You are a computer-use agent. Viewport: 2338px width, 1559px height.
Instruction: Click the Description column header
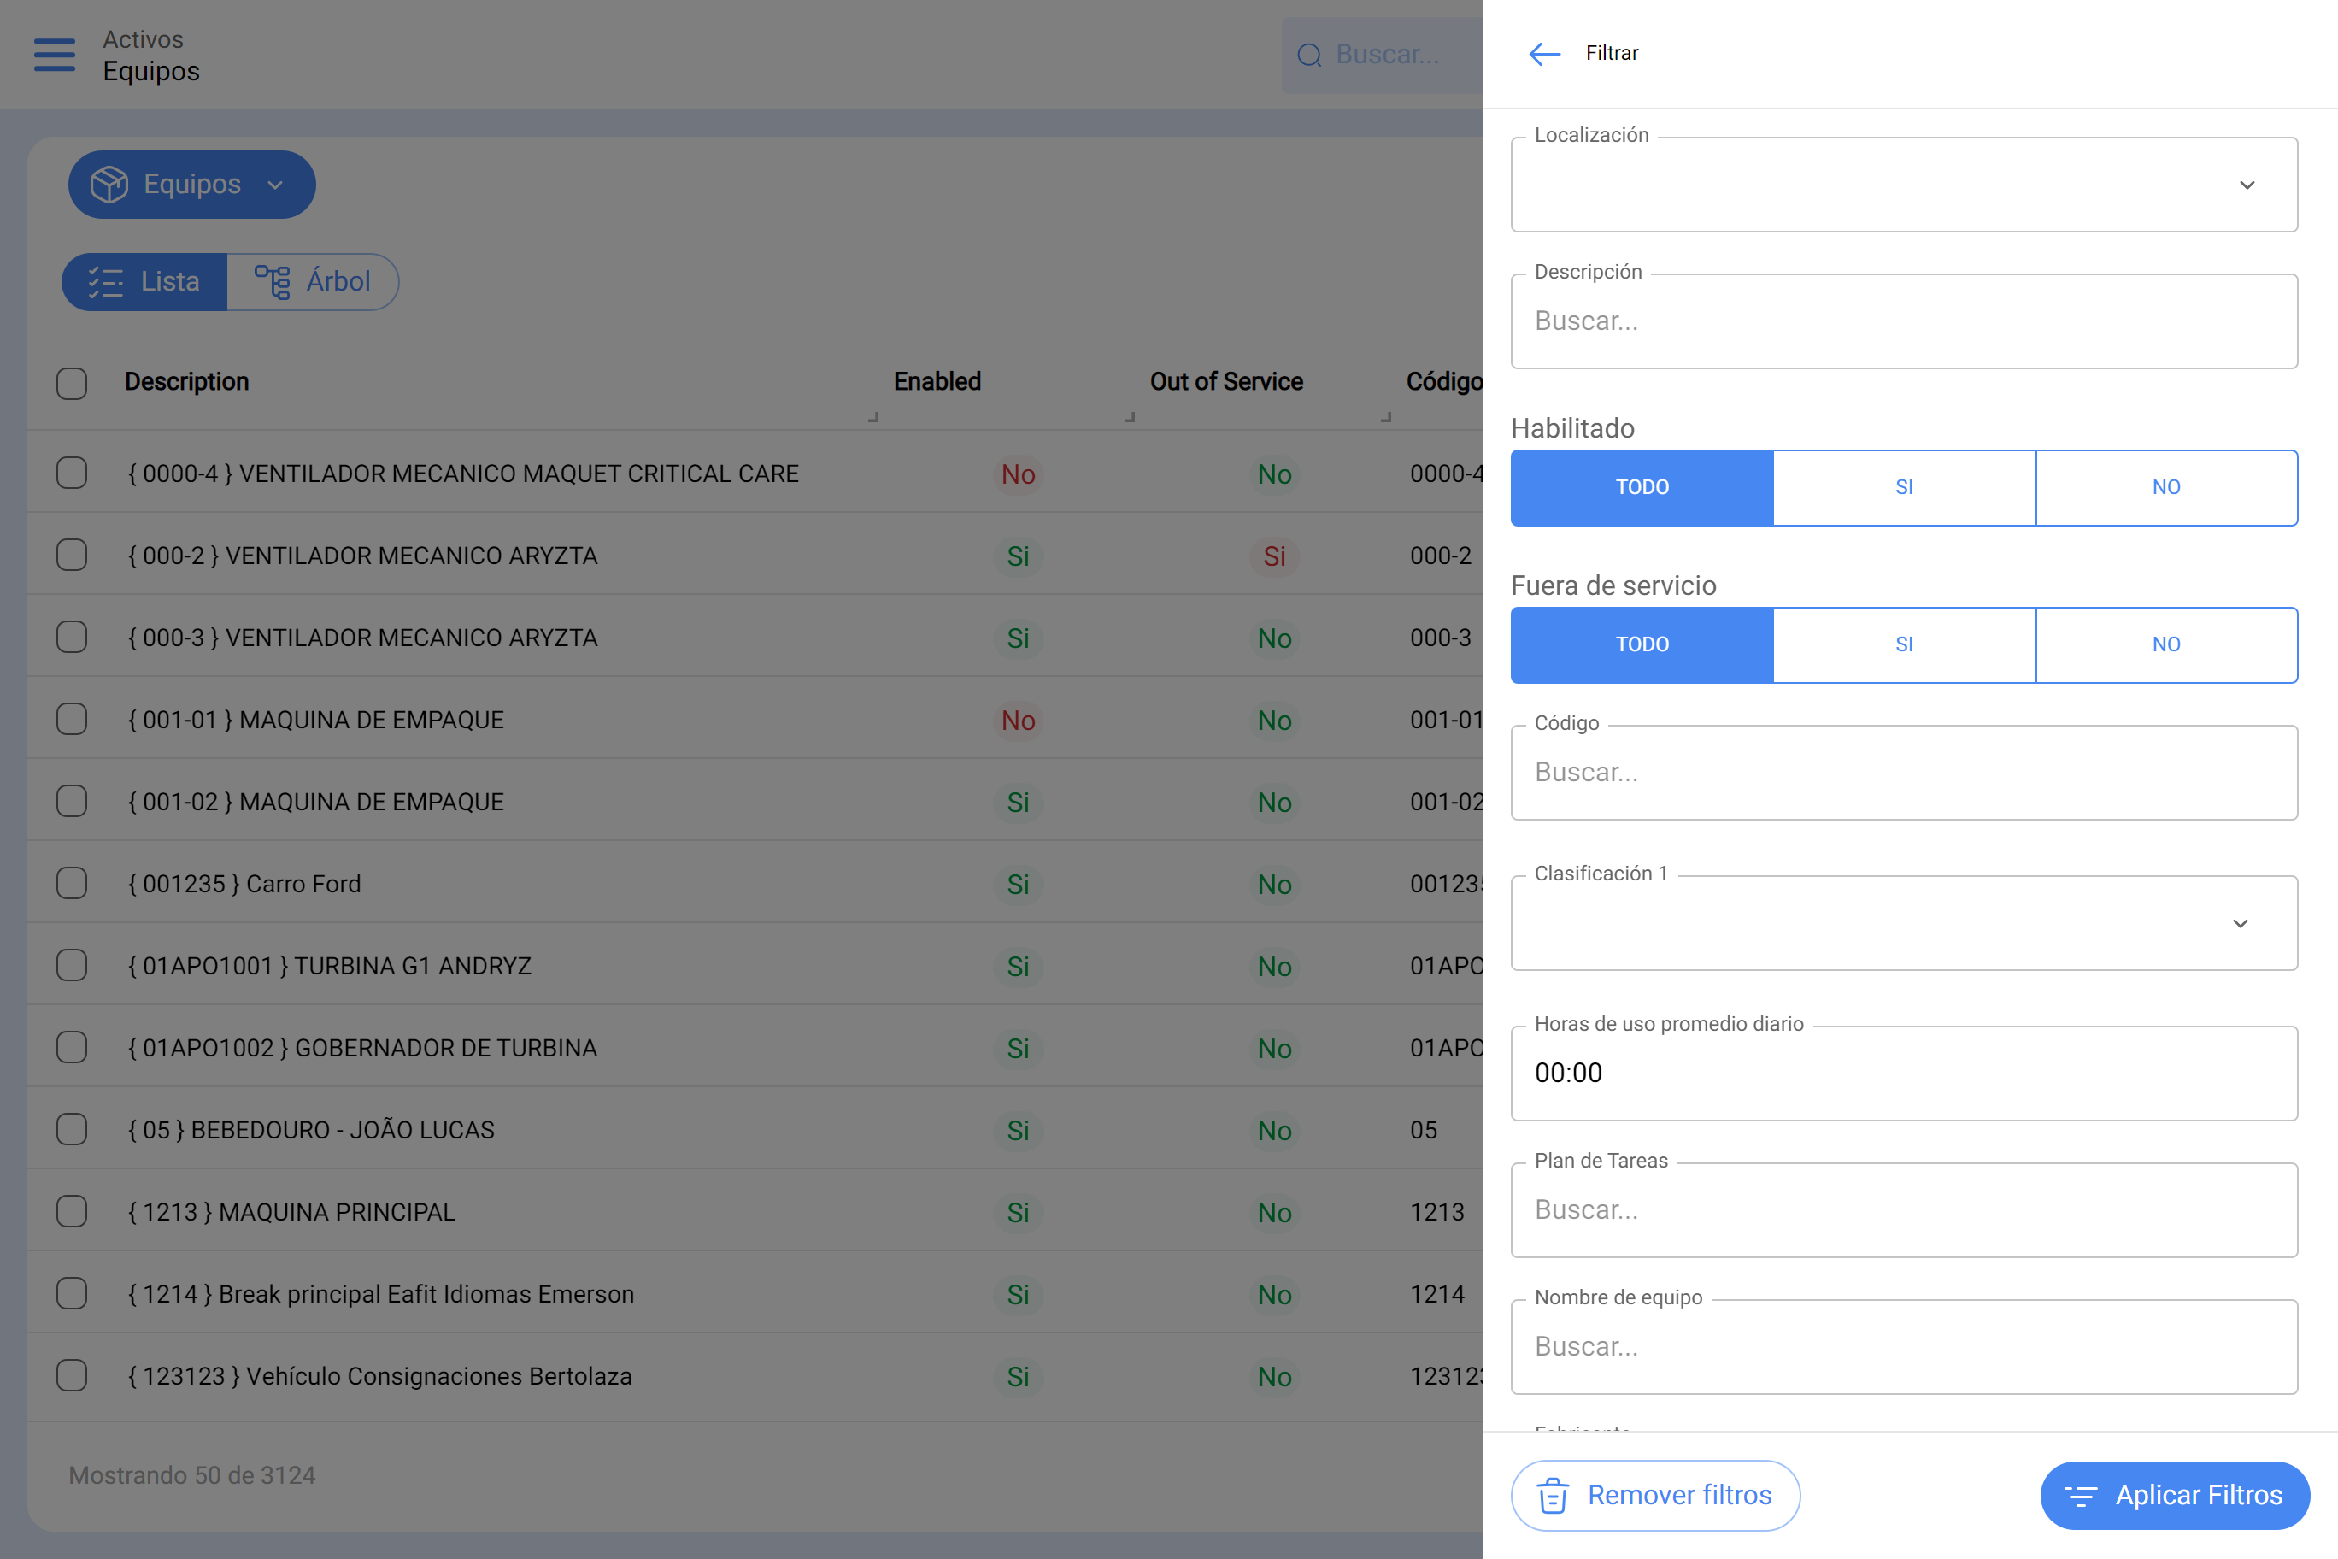pyautogui.click(x=187, y=382)
